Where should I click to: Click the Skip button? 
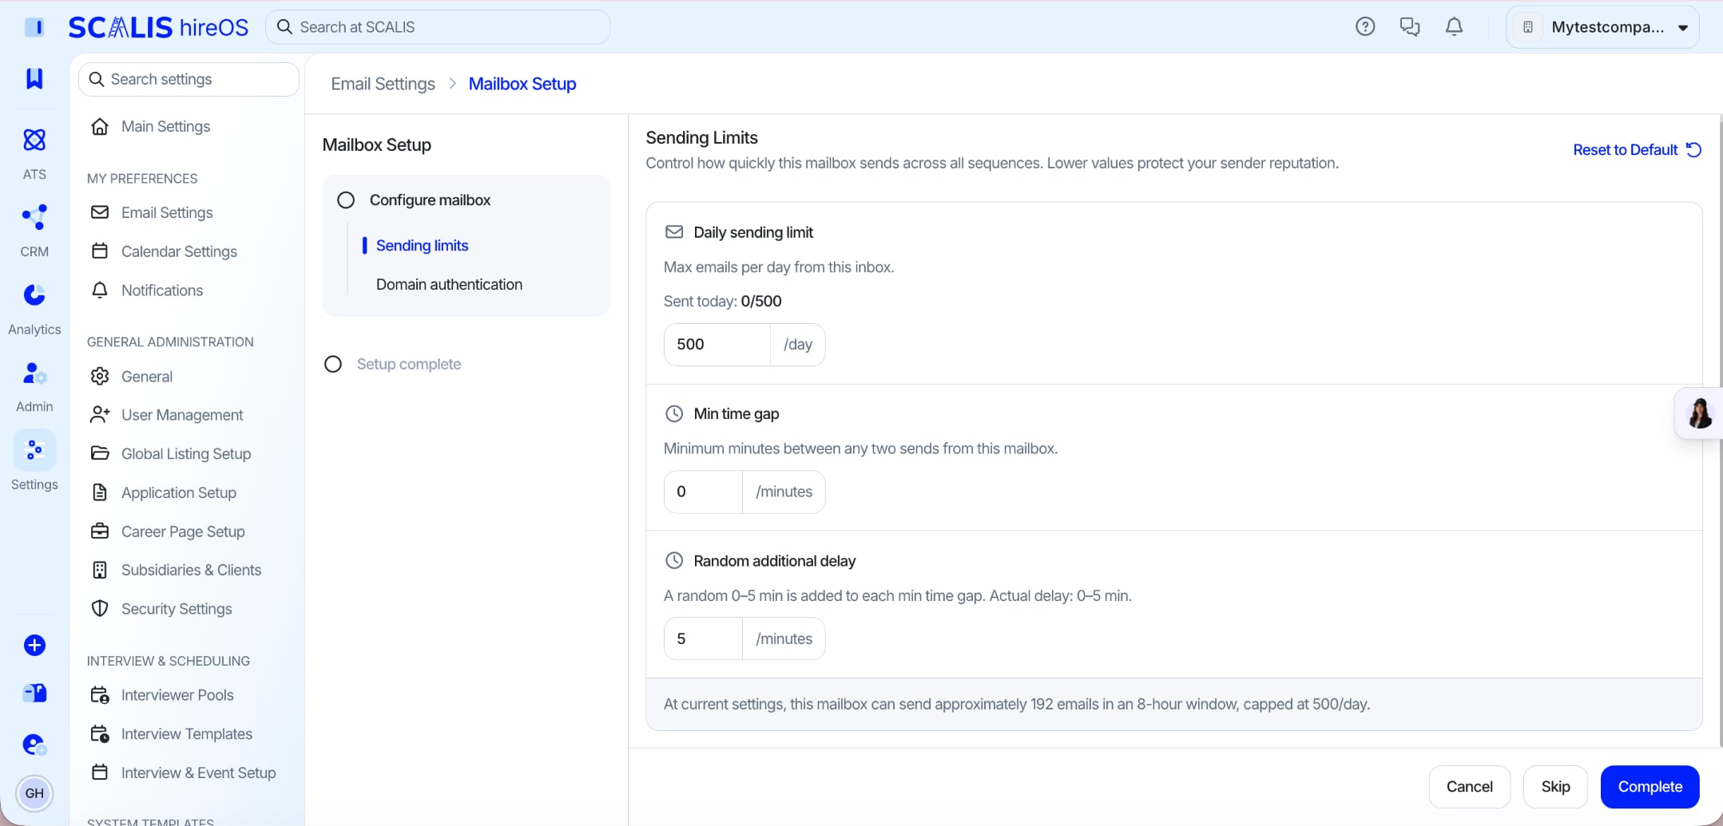(1555, 786)
